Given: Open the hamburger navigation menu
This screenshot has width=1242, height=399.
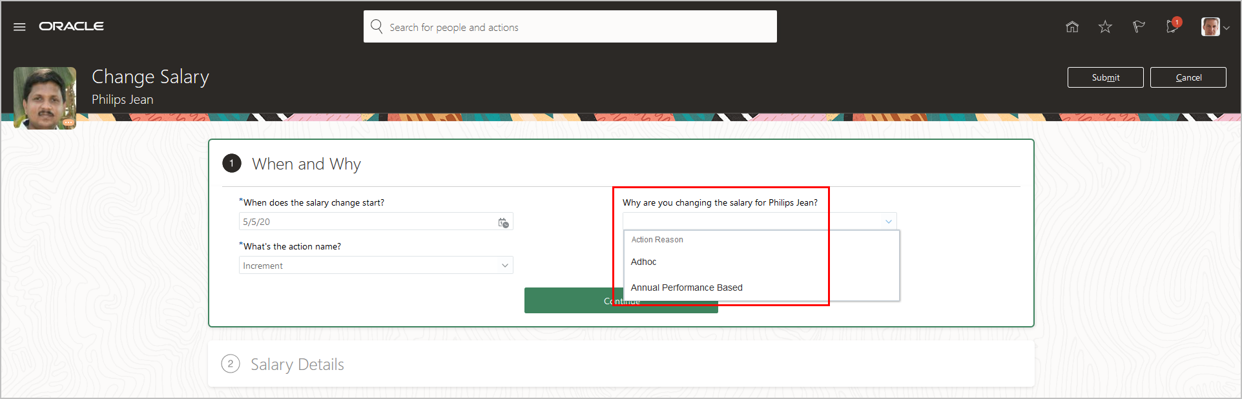Looking at the screenshot, I should (19, 27).
